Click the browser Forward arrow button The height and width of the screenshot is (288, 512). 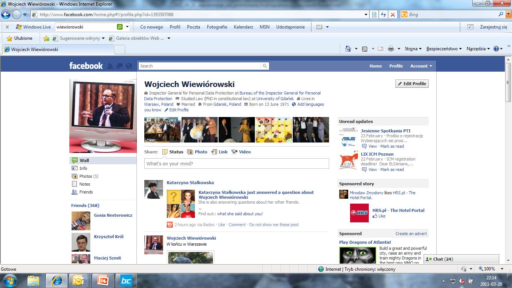pyautogui.click(x=16, y=15)
